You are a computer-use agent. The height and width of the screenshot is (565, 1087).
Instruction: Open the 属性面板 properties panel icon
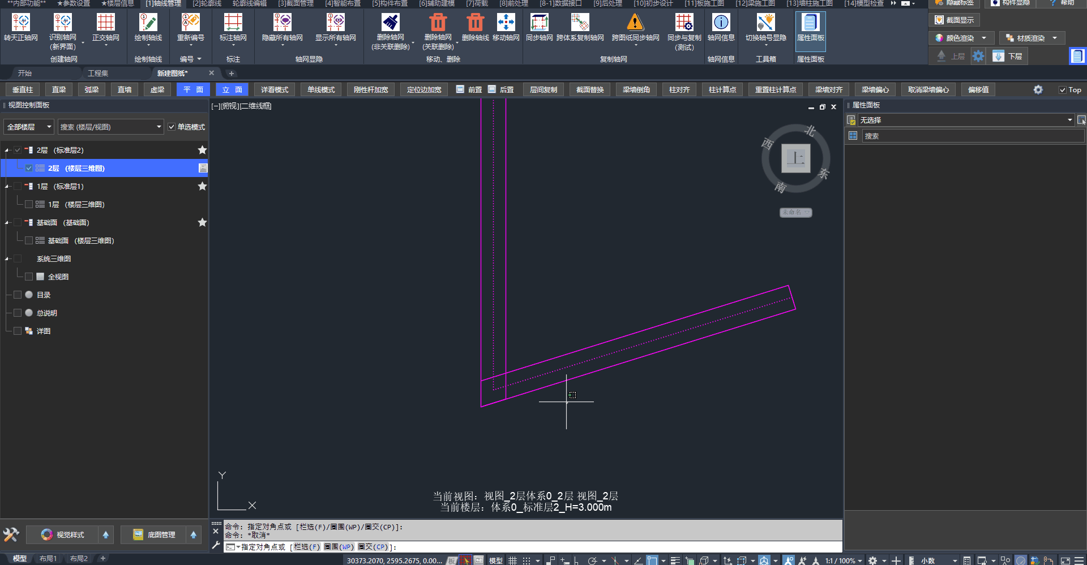(x=810, y=23)
